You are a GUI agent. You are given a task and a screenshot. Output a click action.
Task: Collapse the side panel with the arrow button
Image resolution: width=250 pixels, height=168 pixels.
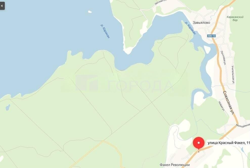pyautogui.click(x=2, y=6)
